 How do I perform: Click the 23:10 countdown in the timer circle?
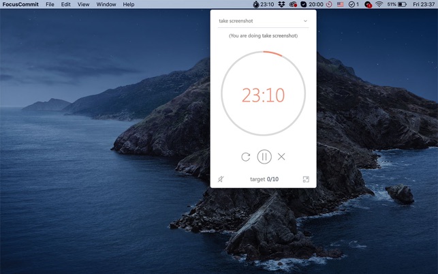tap(263, 95)
